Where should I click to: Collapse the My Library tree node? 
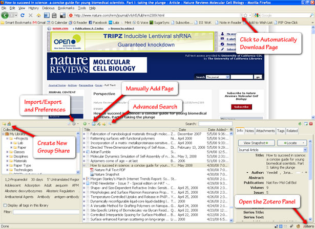[4, 134]
